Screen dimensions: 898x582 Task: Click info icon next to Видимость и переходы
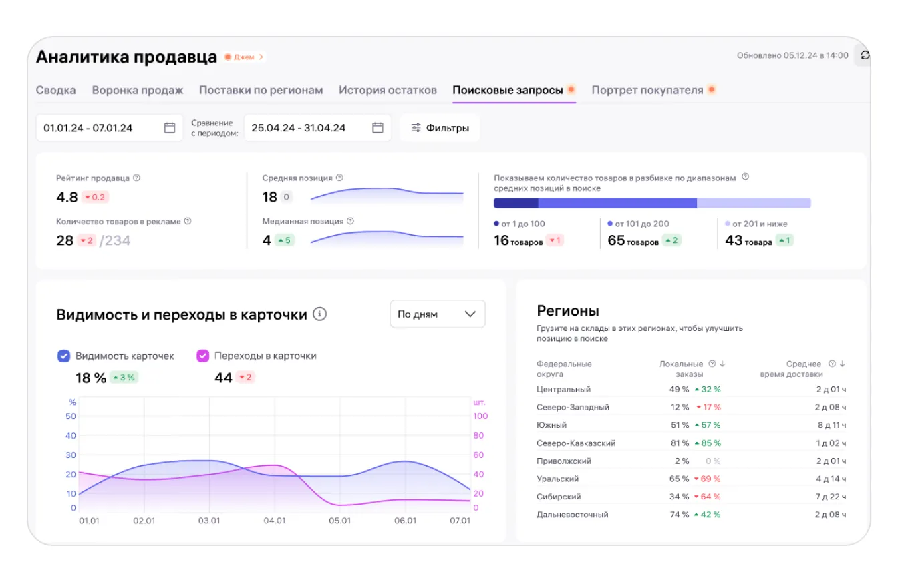[x=320, y=314]
